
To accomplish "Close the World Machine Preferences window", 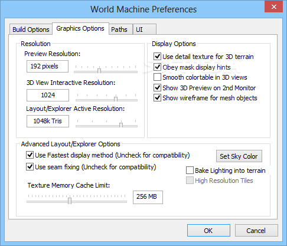I will (274, 7).
